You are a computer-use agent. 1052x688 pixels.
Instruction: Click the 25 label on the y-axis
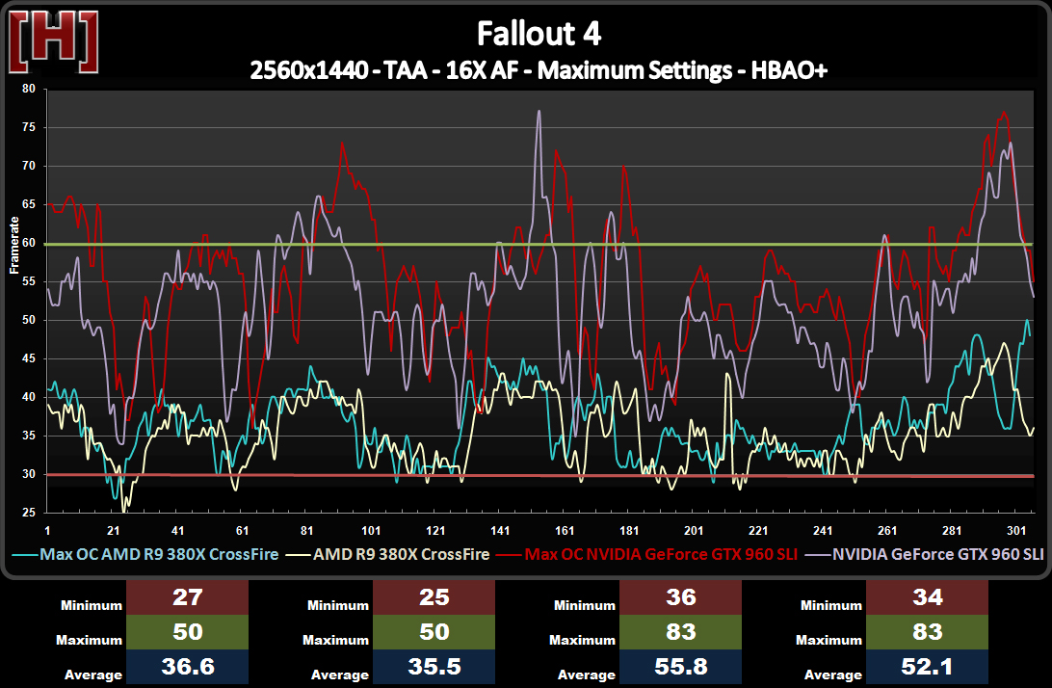pyautogui.click(x=29, y=512)
